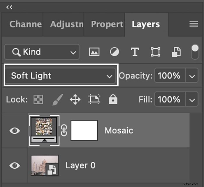The image size is (204, 187).
Task: Filter for adjustment layers
Action: pos(114,52)
